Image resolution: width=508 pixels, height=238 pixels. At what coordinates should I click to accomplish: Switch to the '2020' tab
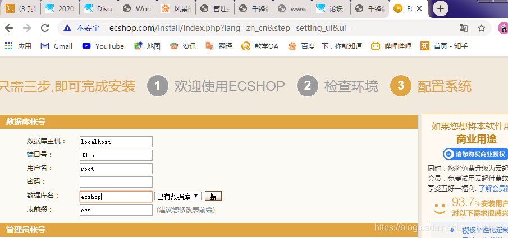tap(60, 9)
